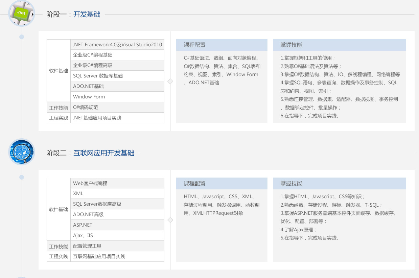419x278 pixels.
Task: Click 2.熟悉函数、存储过程、游标、触发器、T-SQL
Action: click(331, 205)
